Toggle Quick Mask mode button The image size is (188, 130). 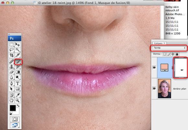(x=15, y=119)
